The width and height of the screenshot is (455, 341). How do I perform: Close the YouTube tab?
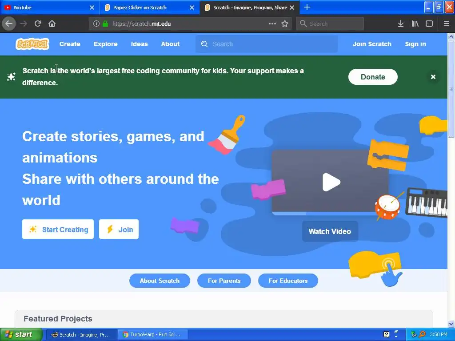click(x=92, y=8)
